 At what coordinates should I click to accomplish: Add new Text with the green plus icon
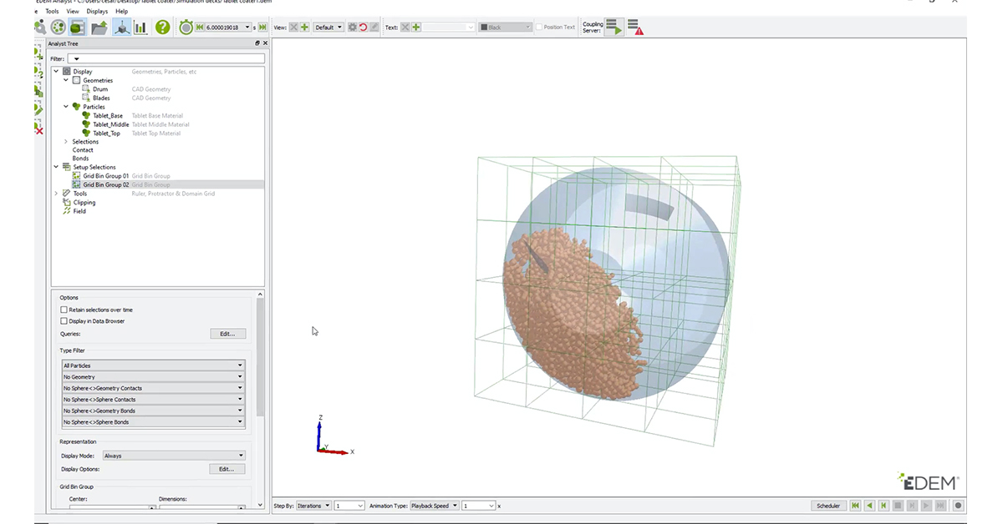(x=415, y=28)
